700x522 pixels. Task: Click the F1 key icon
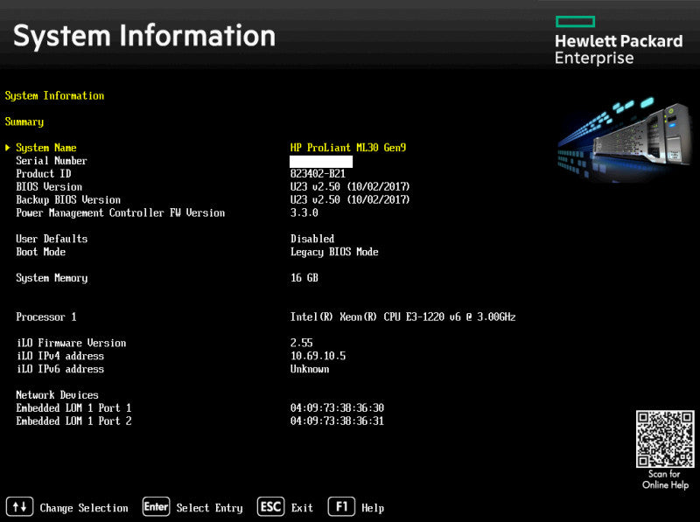pyautogui.click(x=341, y=507)
